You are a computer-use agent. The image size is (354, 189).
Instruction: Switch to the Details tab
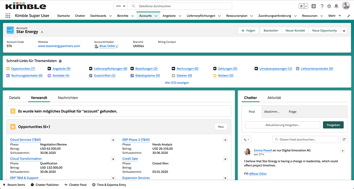point(15,98)
